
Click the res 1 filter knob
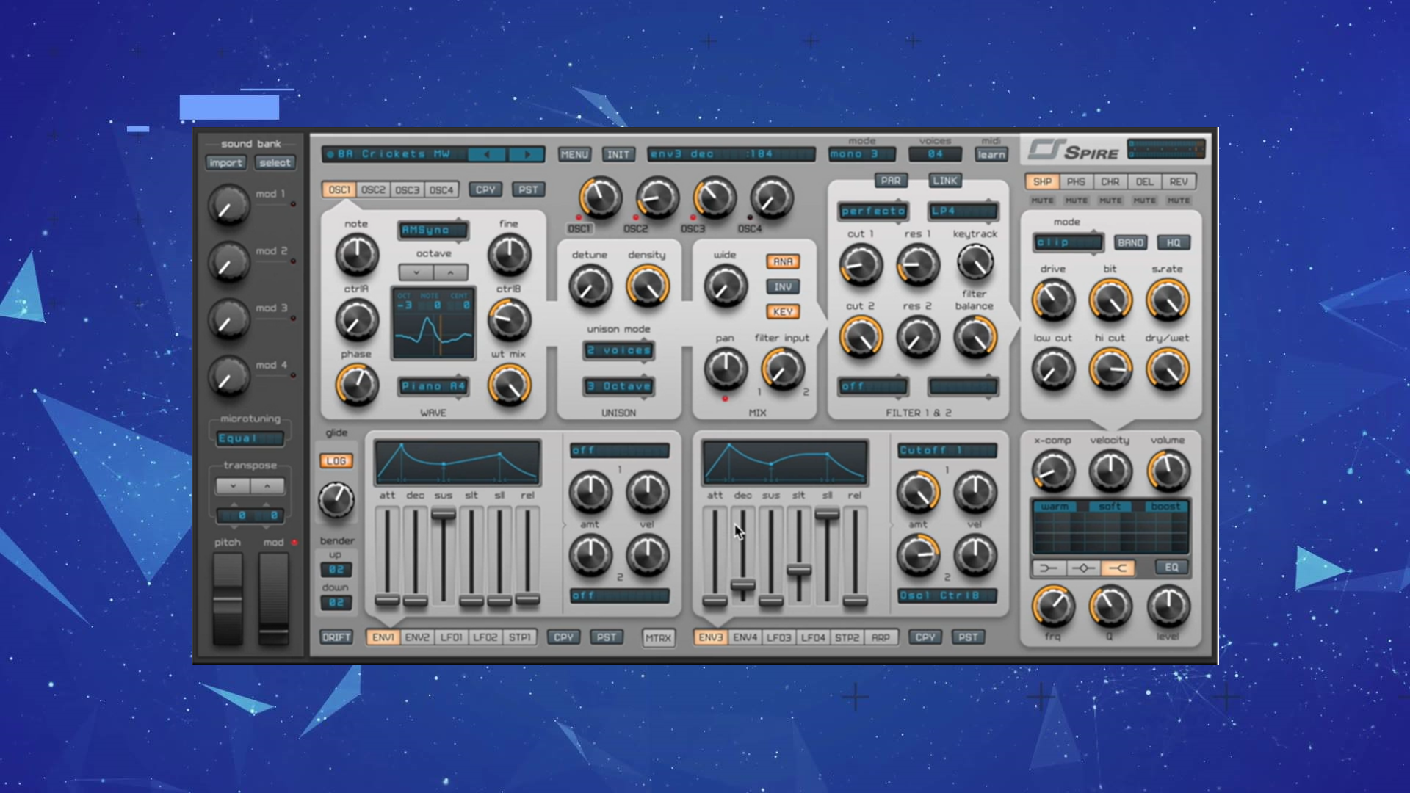(918, 264)
